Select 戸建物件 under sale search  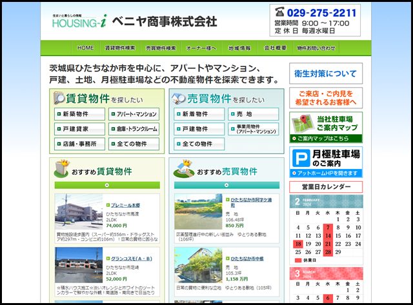199,129
